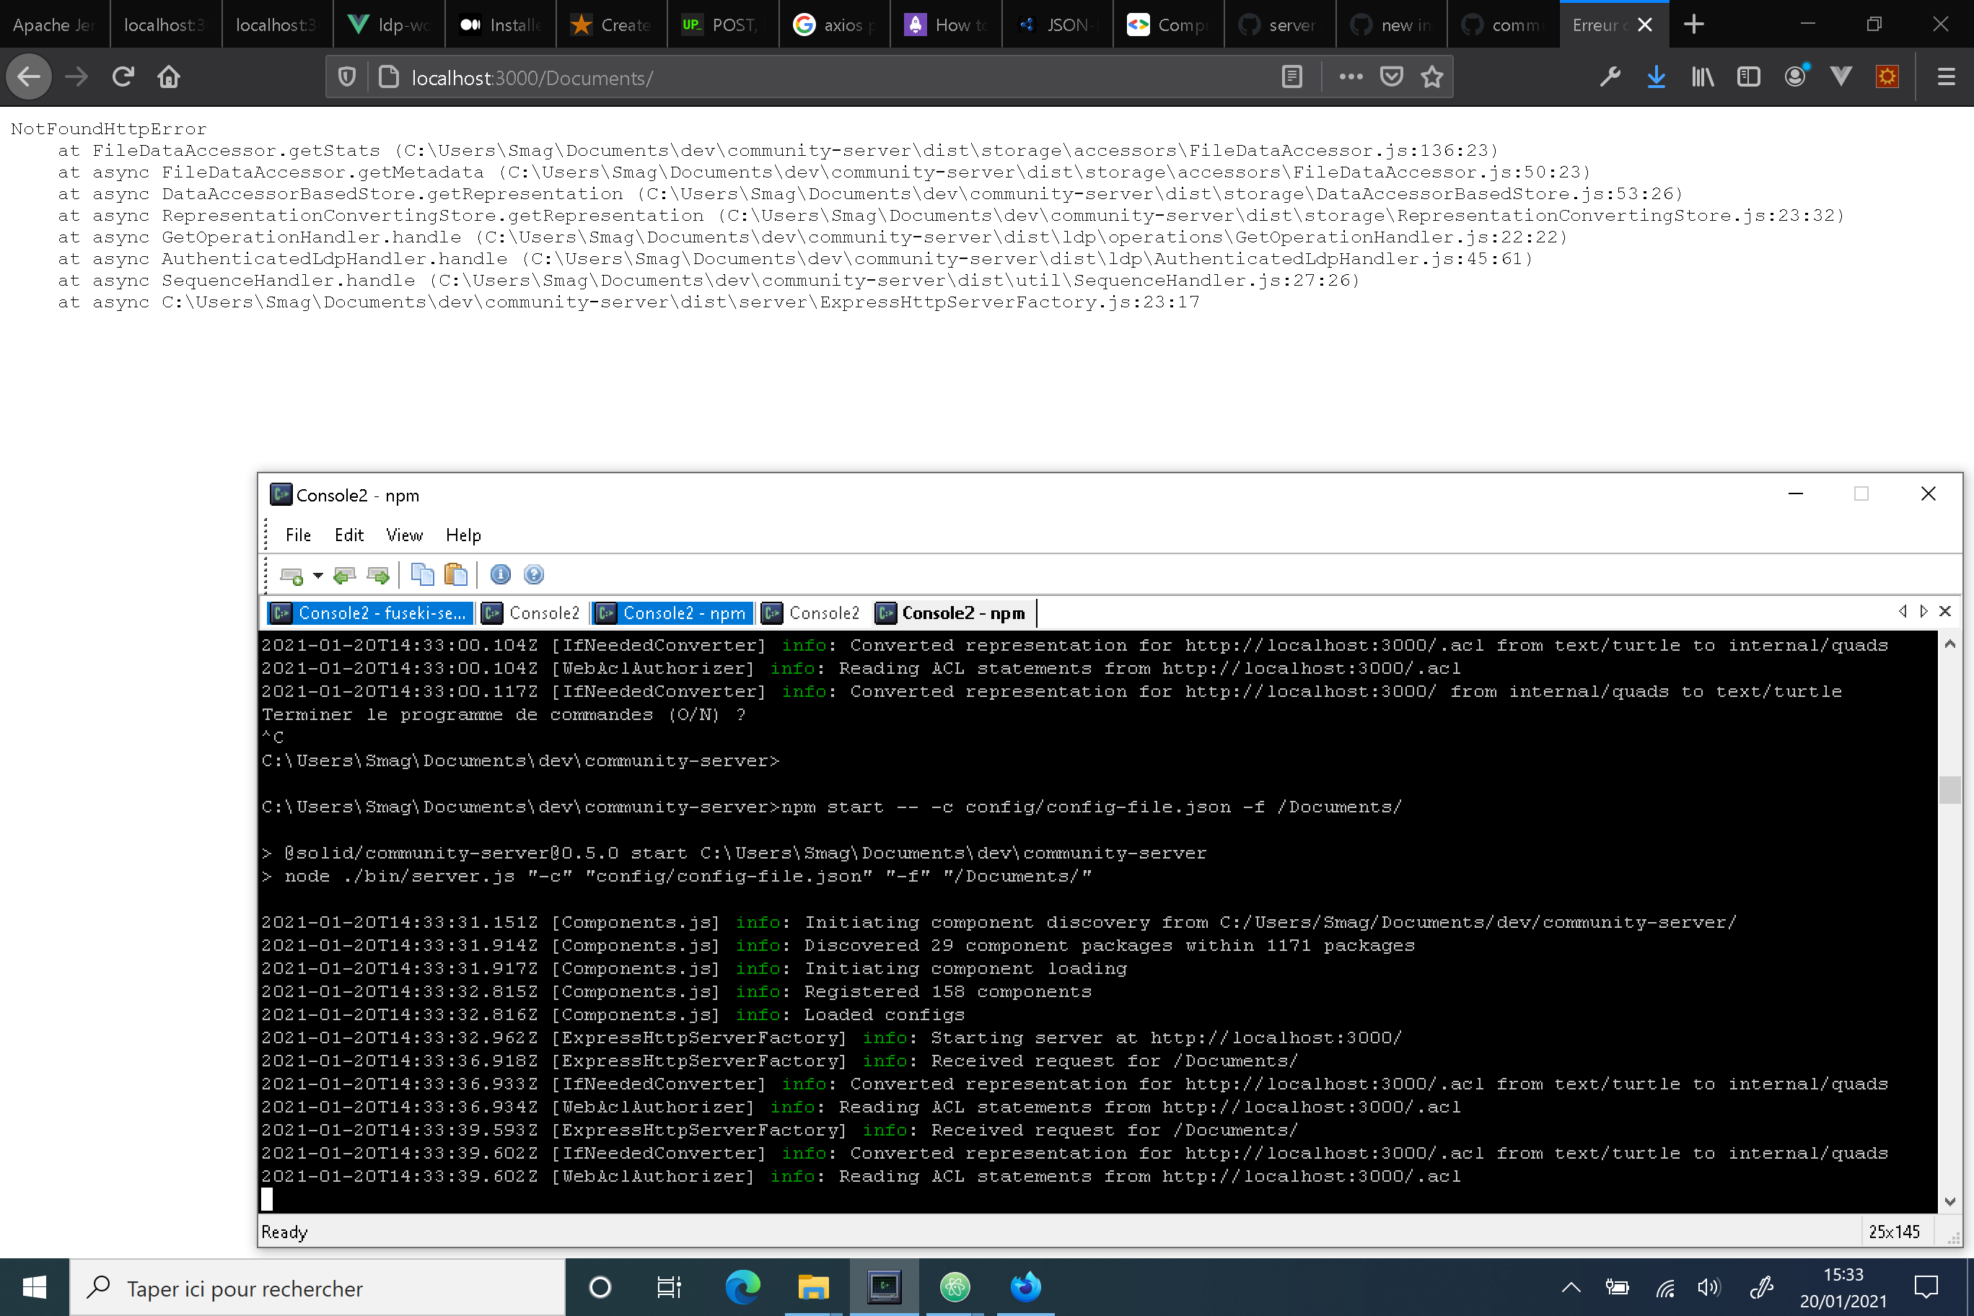Toggle the tracking protection shield
The height and width of the screenshot is (1316, 1974).
[x=346, y=76]
